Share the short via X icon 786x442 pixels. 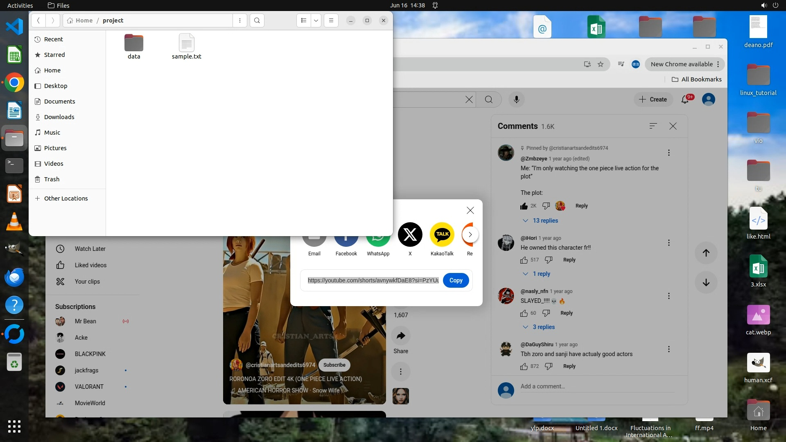[410, 235]
